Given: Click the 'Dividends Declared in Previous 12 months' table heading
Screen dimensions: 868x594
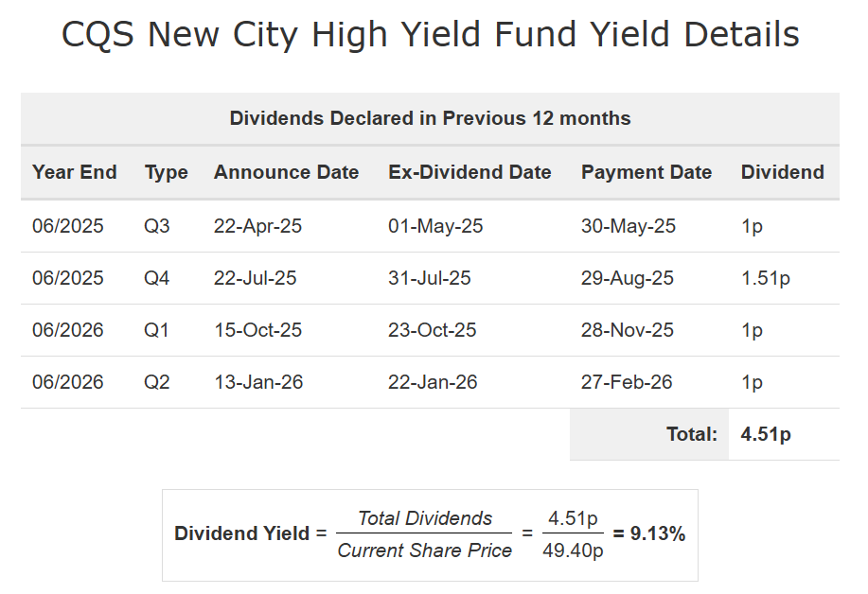Looking at the screenshot, I should pos(430,119).
